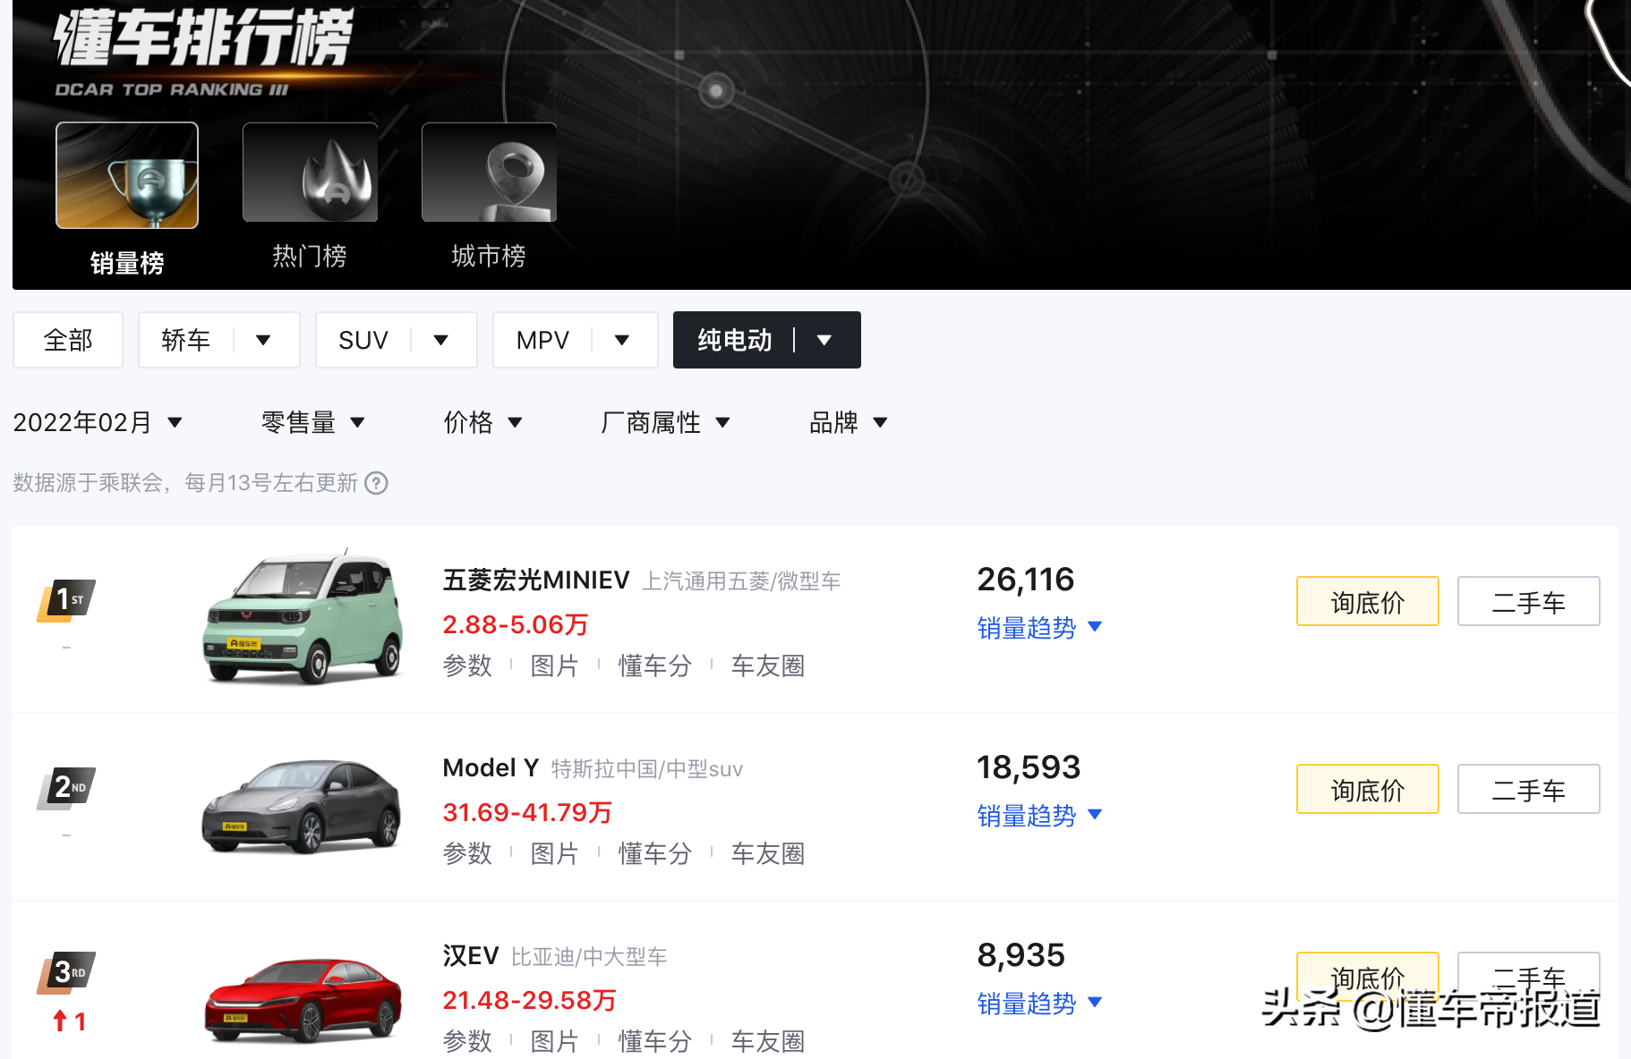Open 懂车分 for 五菱宏光MINIEV
This screenshot has width=1631, height=1059.
(654, 665)
